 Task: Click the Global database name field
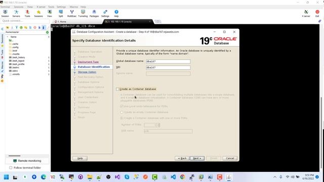coord(168,62)
